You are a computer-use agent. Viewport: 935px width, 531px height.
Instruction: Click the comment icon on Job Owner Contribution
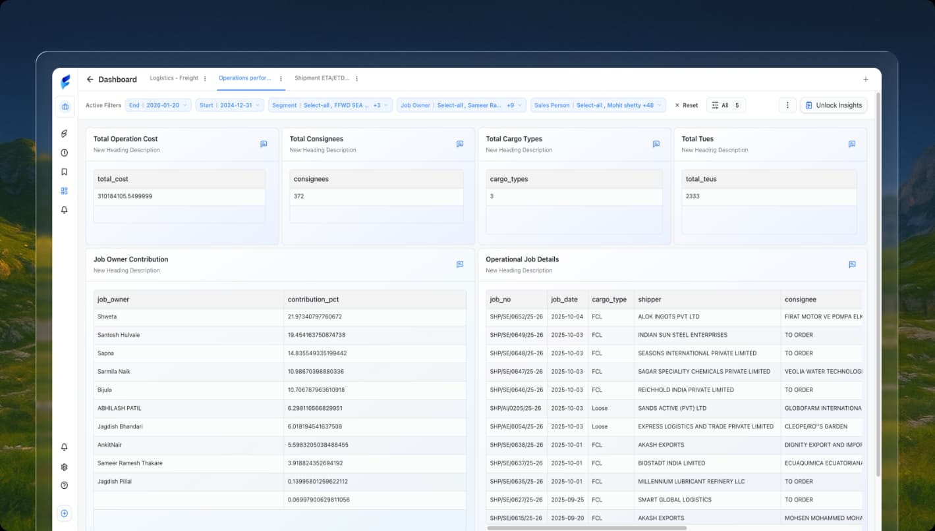(x=459, y=265)
